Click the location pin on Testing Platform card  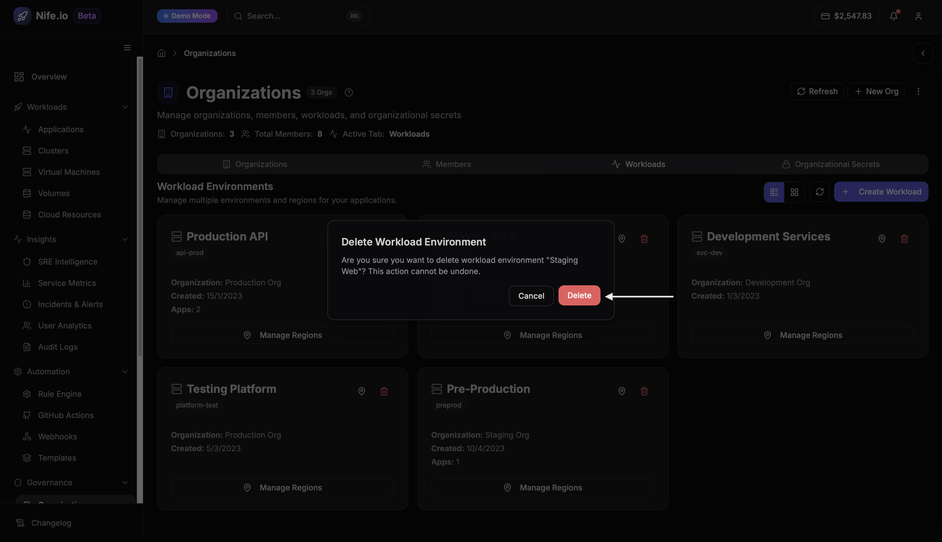coord(362,391)
